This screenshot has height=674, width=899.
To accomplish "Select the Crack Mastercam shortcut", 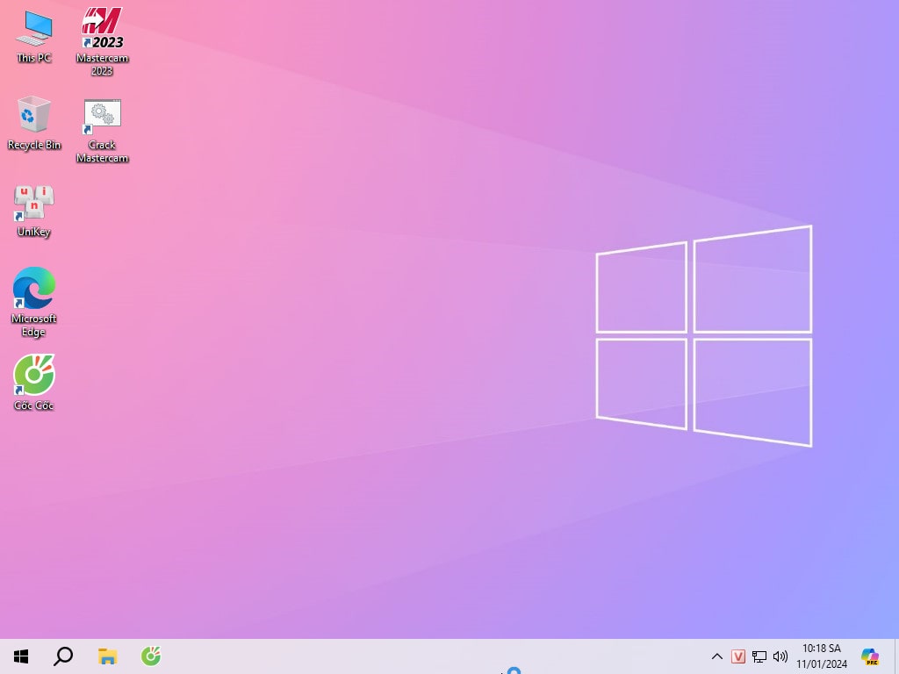I will [x=102, y=131].
